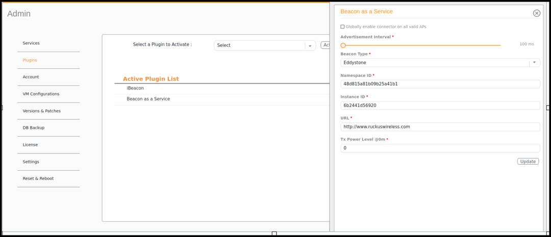The height and width of the screenshot is (237, 551).
Task: Click the plugin Select dropdown arrow
Action: tap(310, 46)
